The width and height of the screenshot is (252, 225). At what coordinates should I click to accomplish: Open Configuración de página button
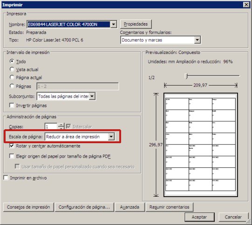(84, 207)
